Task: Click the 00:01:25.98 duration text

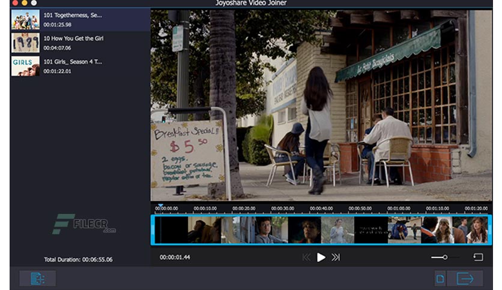Action: point(57,25)
